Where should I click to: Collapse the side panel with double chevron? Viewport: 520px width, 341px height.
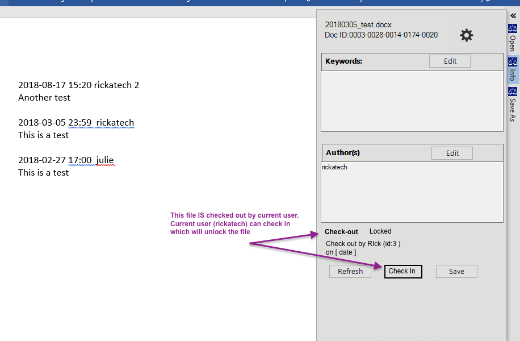tap(513, 15)
